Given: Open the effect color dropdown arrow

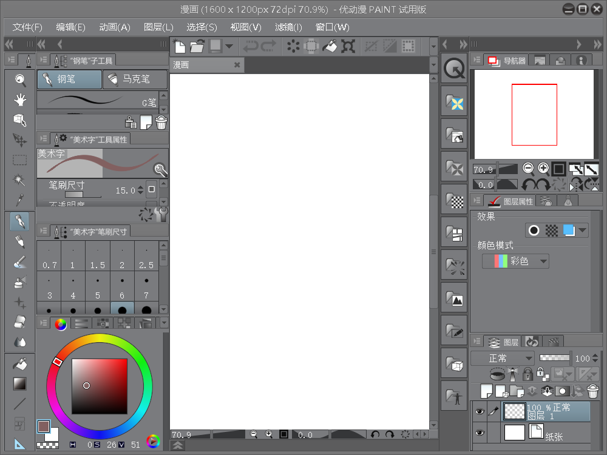Looking at the screenshot, I should [x=583, y=231].
